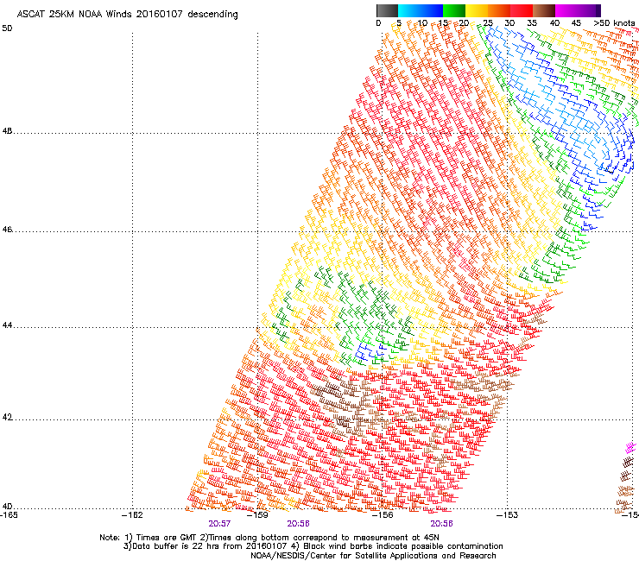Click the latitude label 48
Viewport: 639px width, 561px height.
click(7, 131)
